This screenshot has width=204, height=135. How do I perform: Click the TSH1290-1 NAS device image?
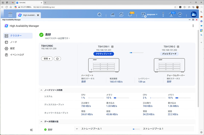(104, 65)
